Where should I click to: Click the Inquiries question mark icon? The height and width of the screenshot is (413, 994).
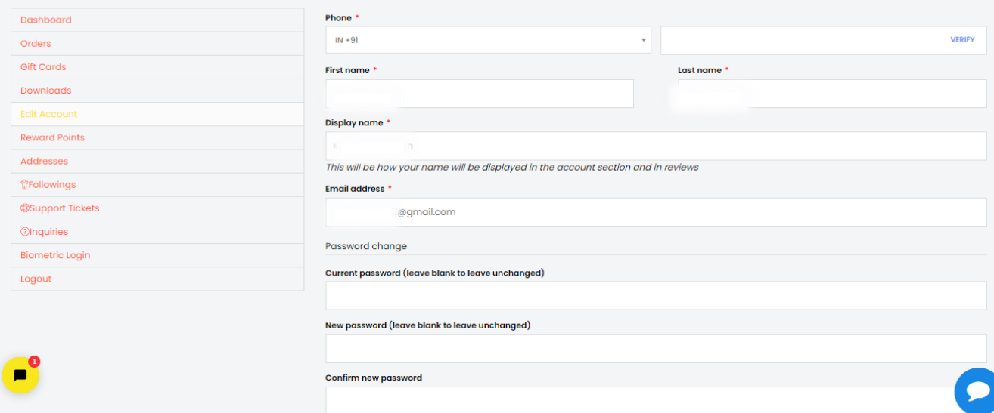24,232
